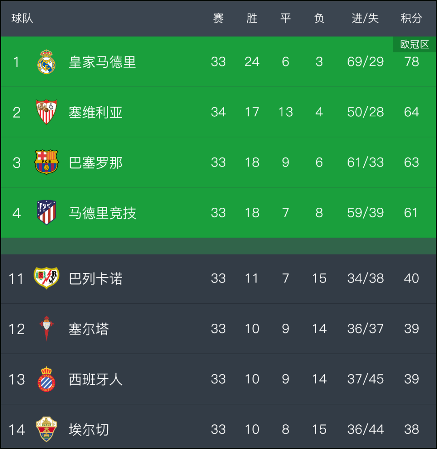The height and width of the screenshot is (449, 437).
Task: Click the Rayo Vallecano crest
Action: click(x=46, y=278)
